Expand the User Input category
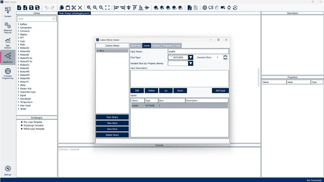Image resolution: width=324 pixels, height=182 pixels. (18, 106)
